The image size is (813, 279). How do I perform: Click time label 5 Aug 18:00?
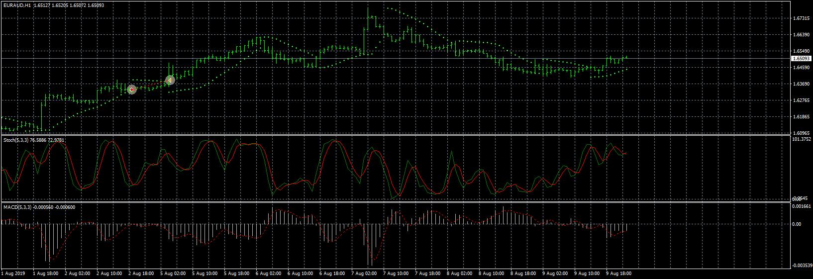tap(237, 274)
